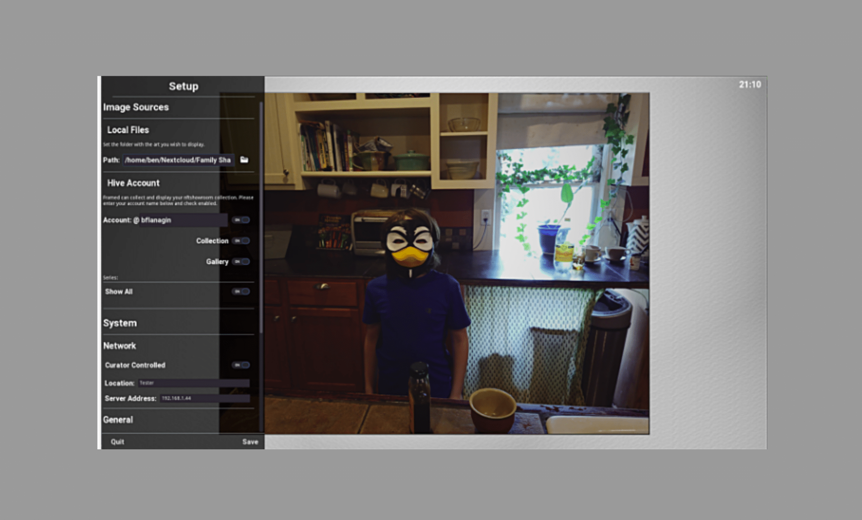This screenshot has width=862, height=520.
Task: Click the Series label
Action: click(110, 278)
